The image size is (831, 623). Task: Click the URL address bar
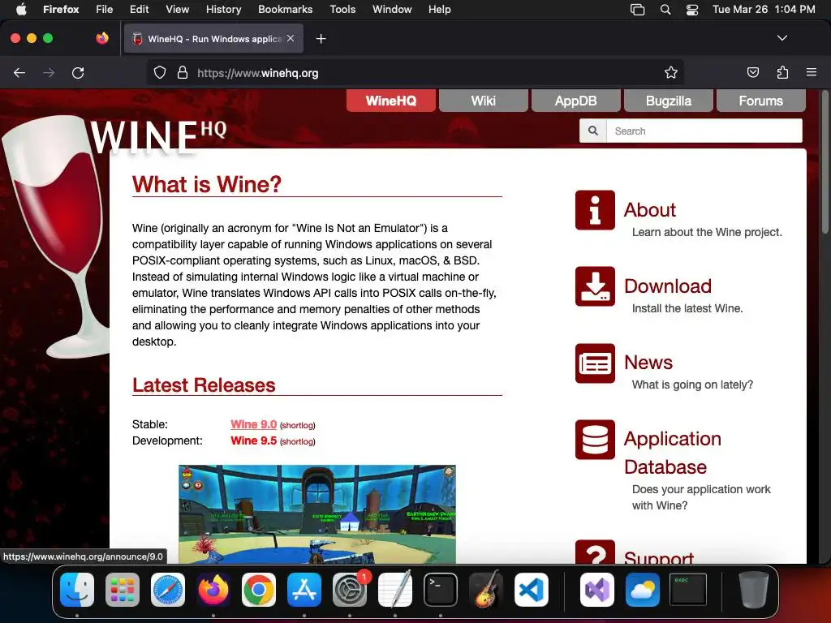(x=415, y=73)
